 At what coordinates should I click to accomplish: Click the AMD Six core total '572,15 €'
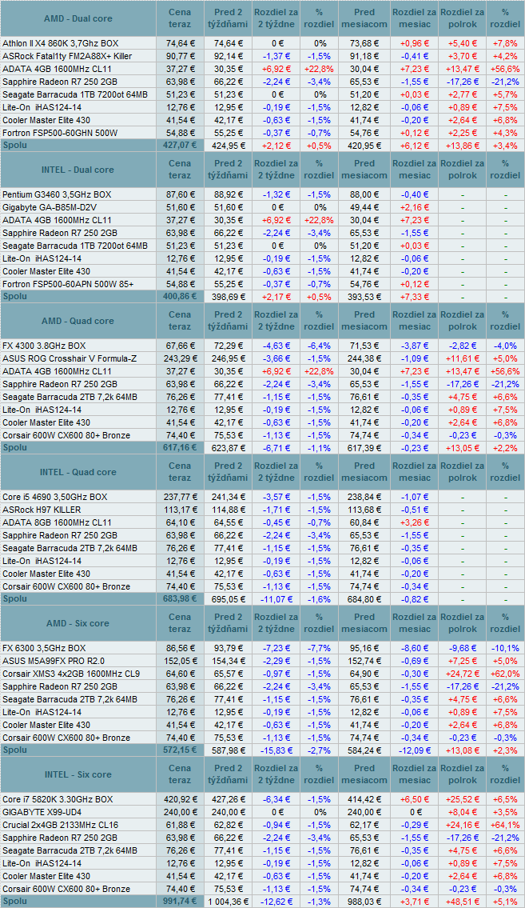coord(180,750)
